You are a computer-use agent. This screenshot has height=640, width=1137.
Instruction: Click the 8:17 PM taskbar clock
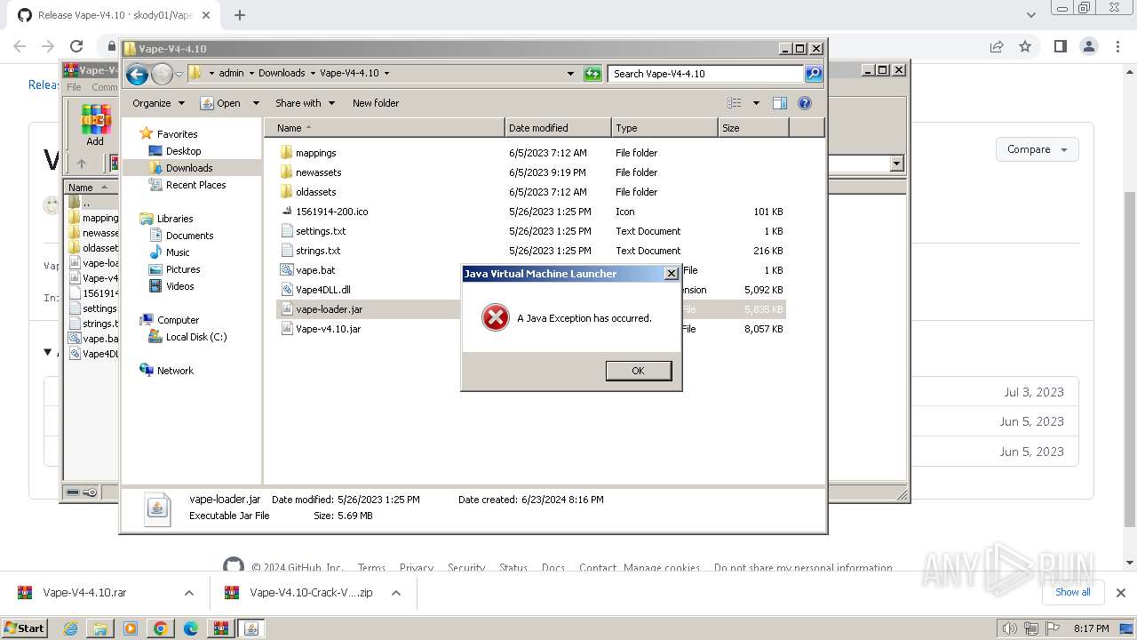tap(1091, 628)
